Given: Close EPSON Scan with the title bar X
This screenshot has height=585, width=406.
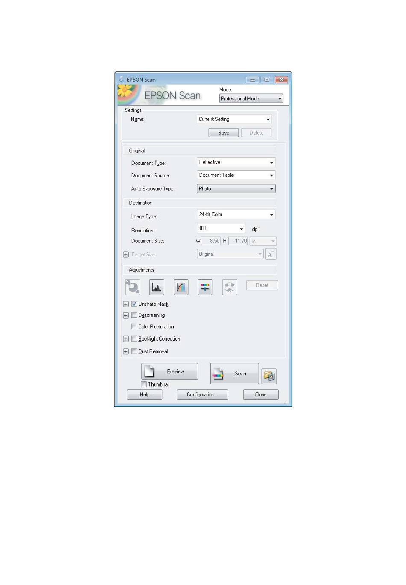Looking at the screenshot, I should coord(281,80).
